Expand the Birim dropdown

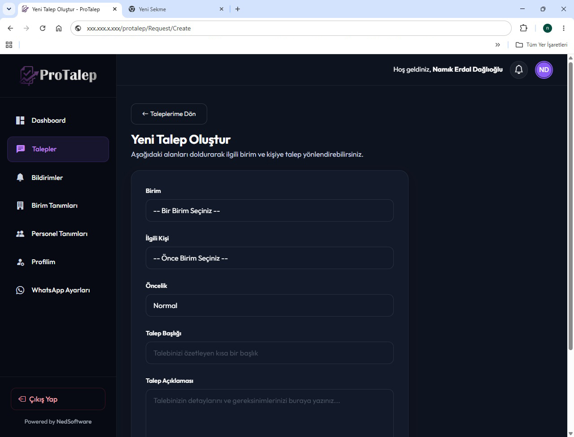[x=270, y=210]
